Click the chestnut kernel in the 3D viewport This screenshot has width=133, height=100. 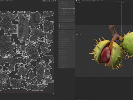[106, 55]
